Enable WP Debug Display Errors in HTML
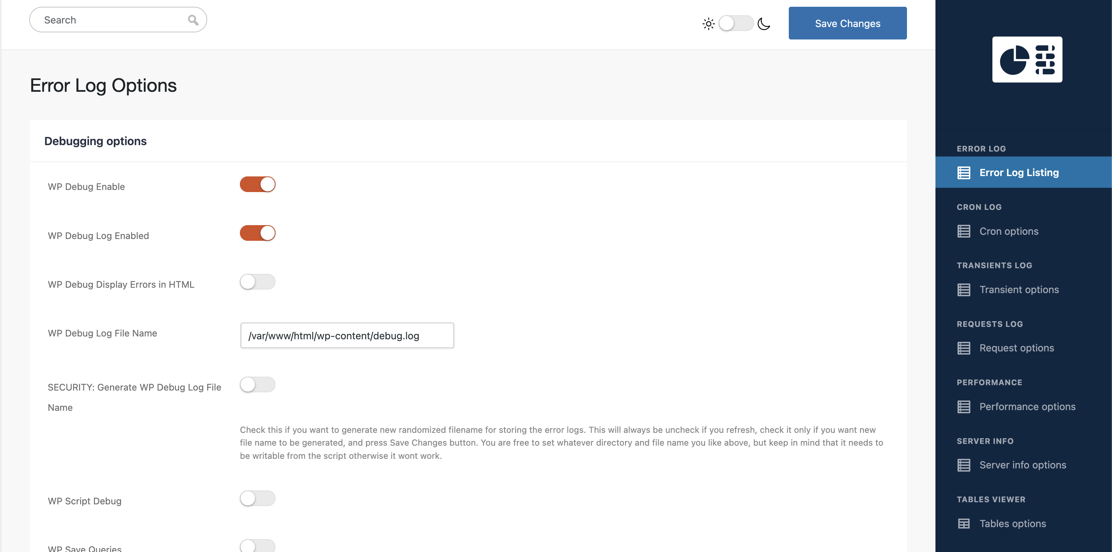This screenshot has width=1112, height=552. click(258, 282)
